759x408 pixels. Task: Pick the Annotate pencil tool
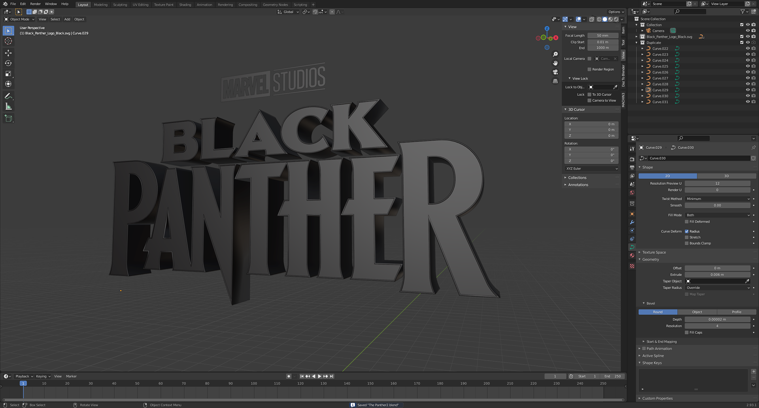[8, 96]
